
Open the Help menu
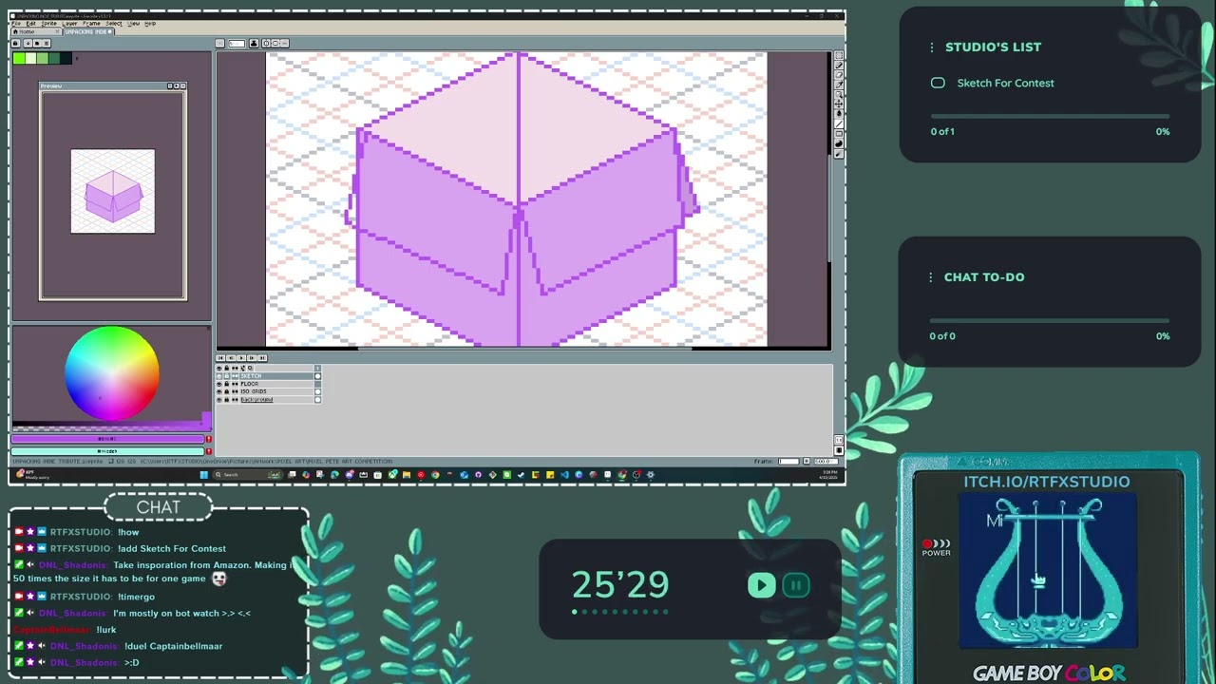150,24
